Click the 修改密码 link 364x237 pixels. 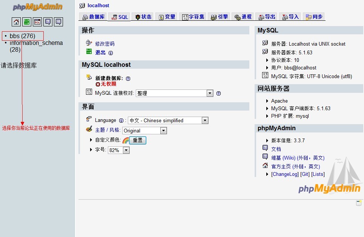(x=105, y=44)
